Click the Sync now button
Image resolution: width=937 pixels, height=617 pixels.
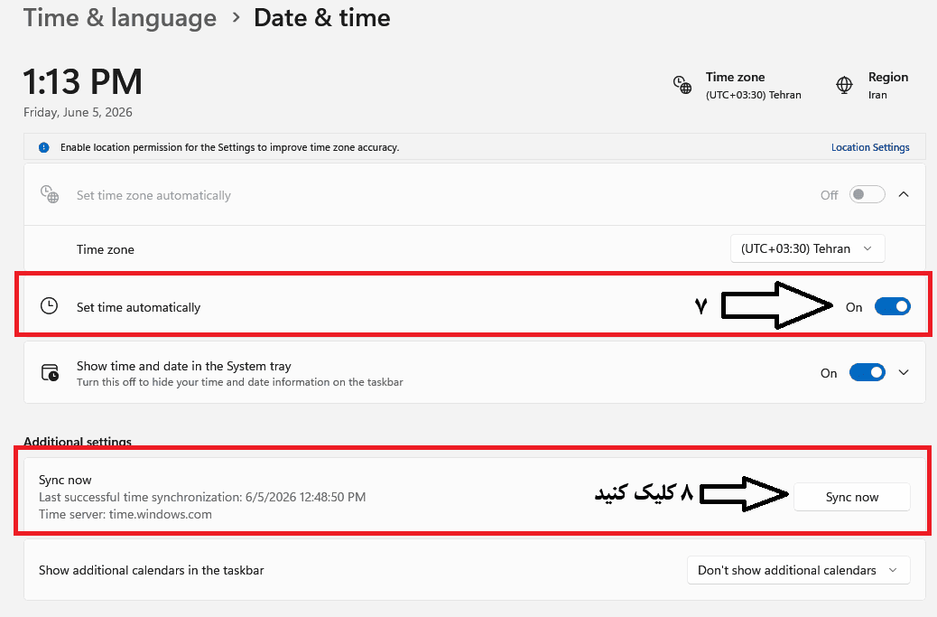(851, 497)
